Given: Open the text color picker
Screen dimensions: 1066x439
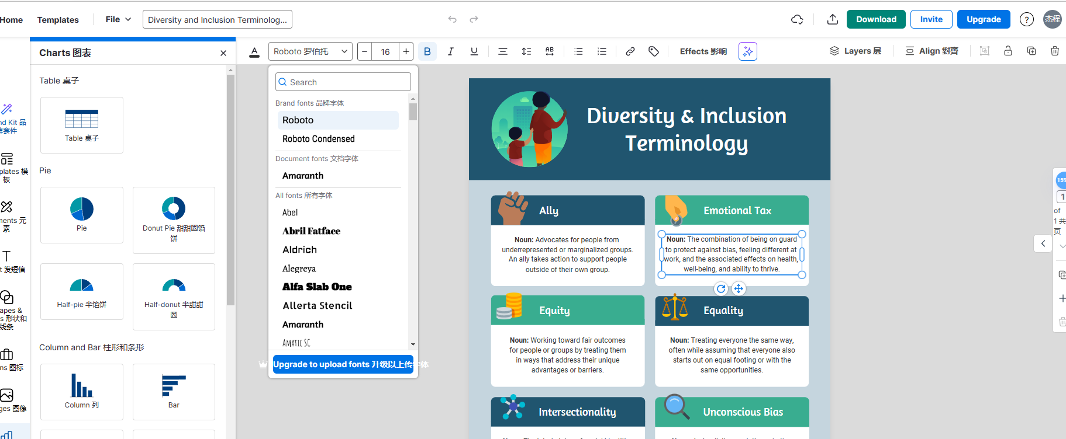Looking at the screenshot, I should coord(254,52).
